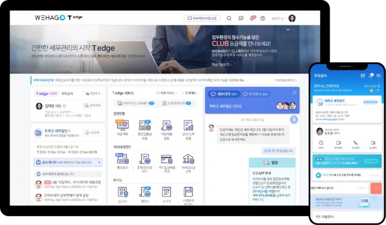Start 음성통화 voice call on phone
The width and height of the screenshot is (386, 225).
356,144
